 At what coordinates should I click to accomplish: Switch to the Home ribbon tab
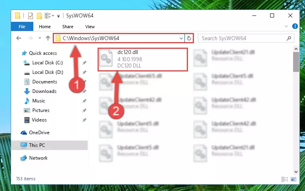coord(45,27)
